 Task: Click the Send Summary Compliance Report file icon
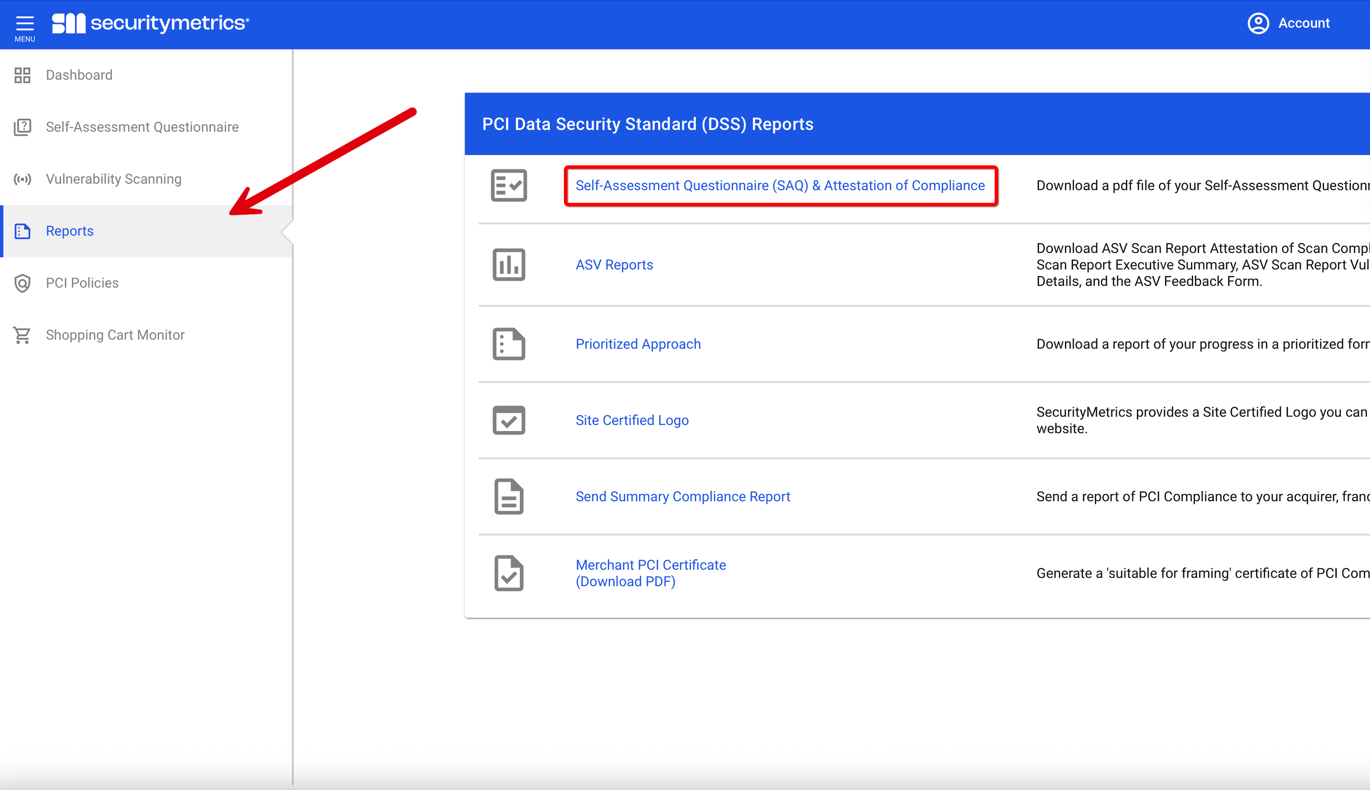pos(508,496)
